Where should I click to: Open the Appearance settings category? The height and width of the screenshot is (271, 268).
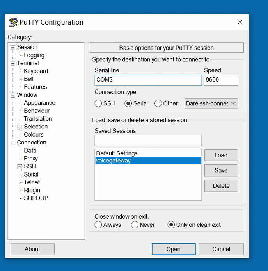(x=39, y=103)
